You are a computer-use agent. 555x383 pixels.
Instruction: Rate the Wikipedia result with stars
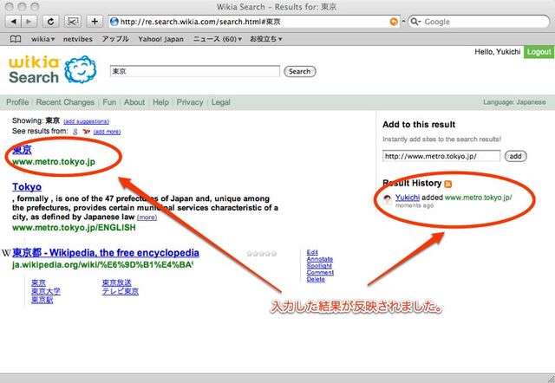coord(262,254)
